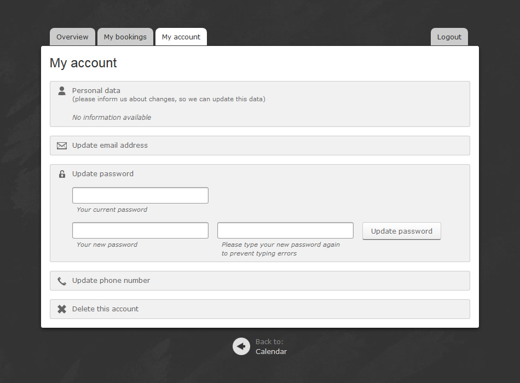Click the phone handset icon

[x=62, y=281]
